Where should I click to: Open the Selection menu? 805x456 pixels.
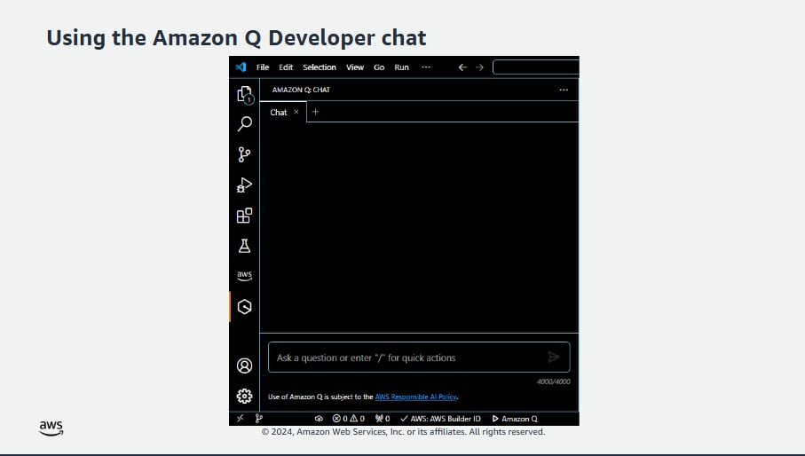[320, 67]
